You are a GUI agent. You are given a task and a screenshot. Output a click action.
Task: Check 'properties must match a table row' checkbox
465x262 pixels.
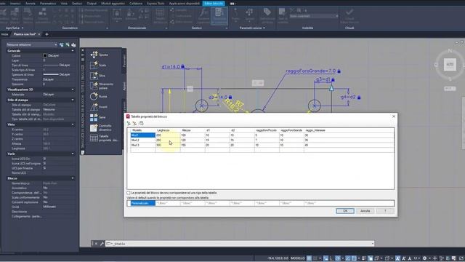coord(129,193)
